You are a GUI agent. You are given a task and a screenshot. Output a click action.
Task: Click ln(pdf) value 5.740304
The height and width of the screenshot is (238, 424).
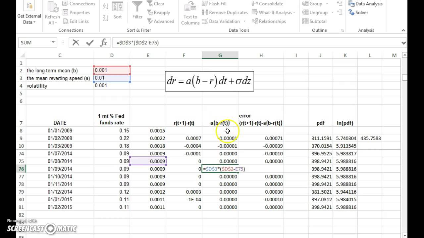tap(345, 138)
